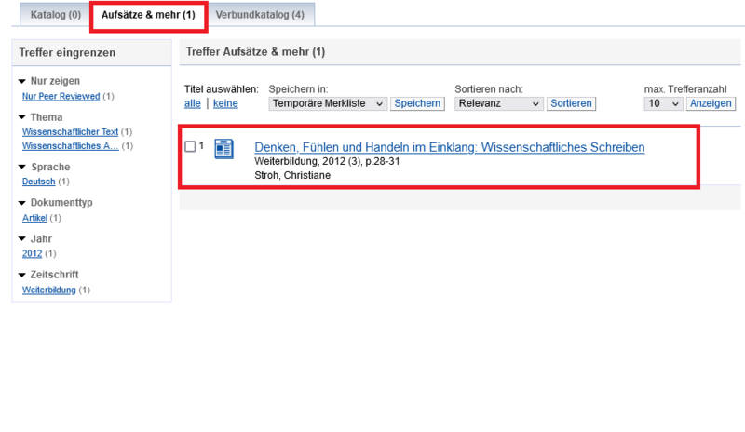This screenshot has height=432, width=745.
Task: Open the Temporäre Merkliste dropdown
Action: click(328, 104)
